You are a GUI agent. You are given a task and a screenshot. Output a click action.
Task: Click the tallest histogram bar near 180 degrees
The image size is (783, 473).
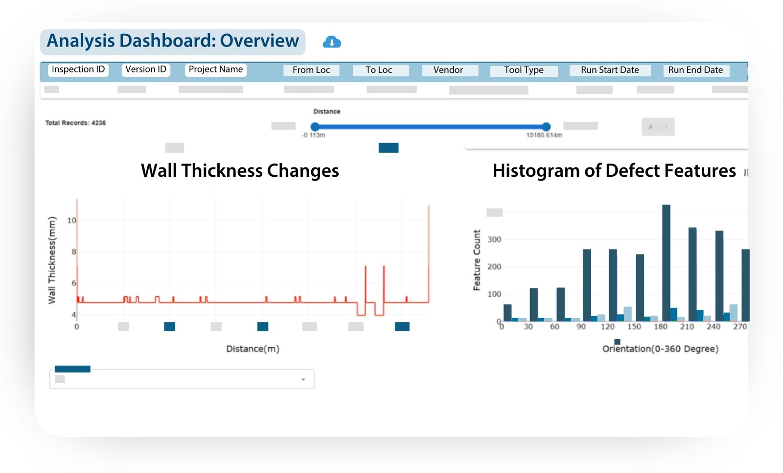[x=666, y=262]
